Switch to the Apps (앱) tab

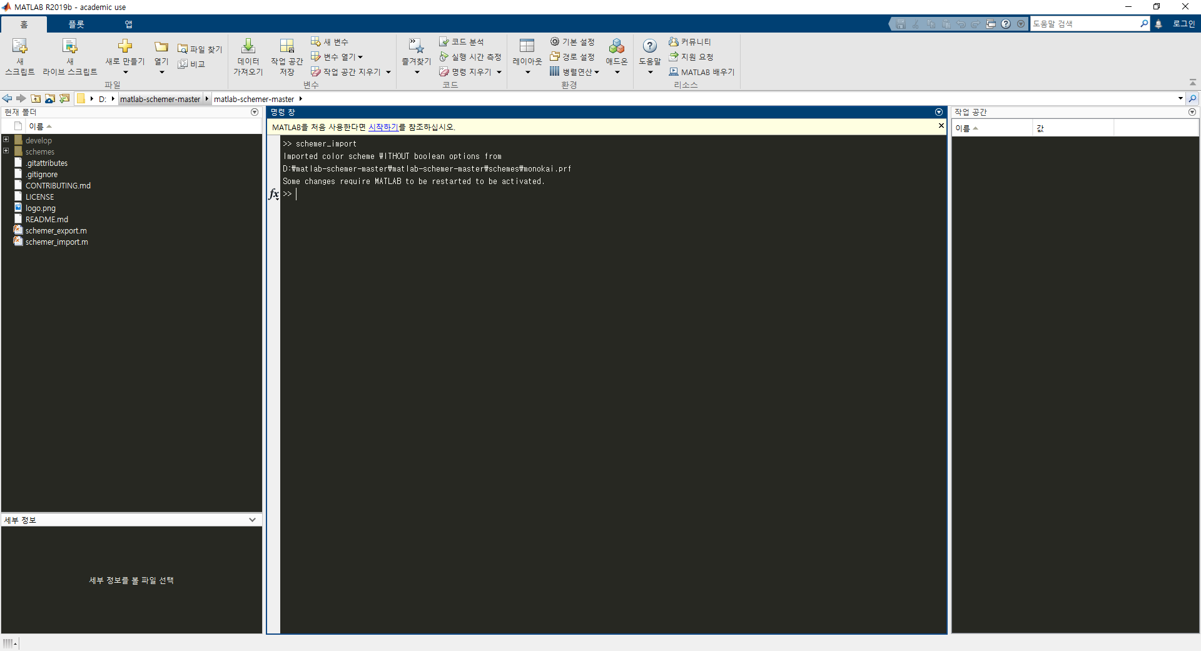point(128,24)
